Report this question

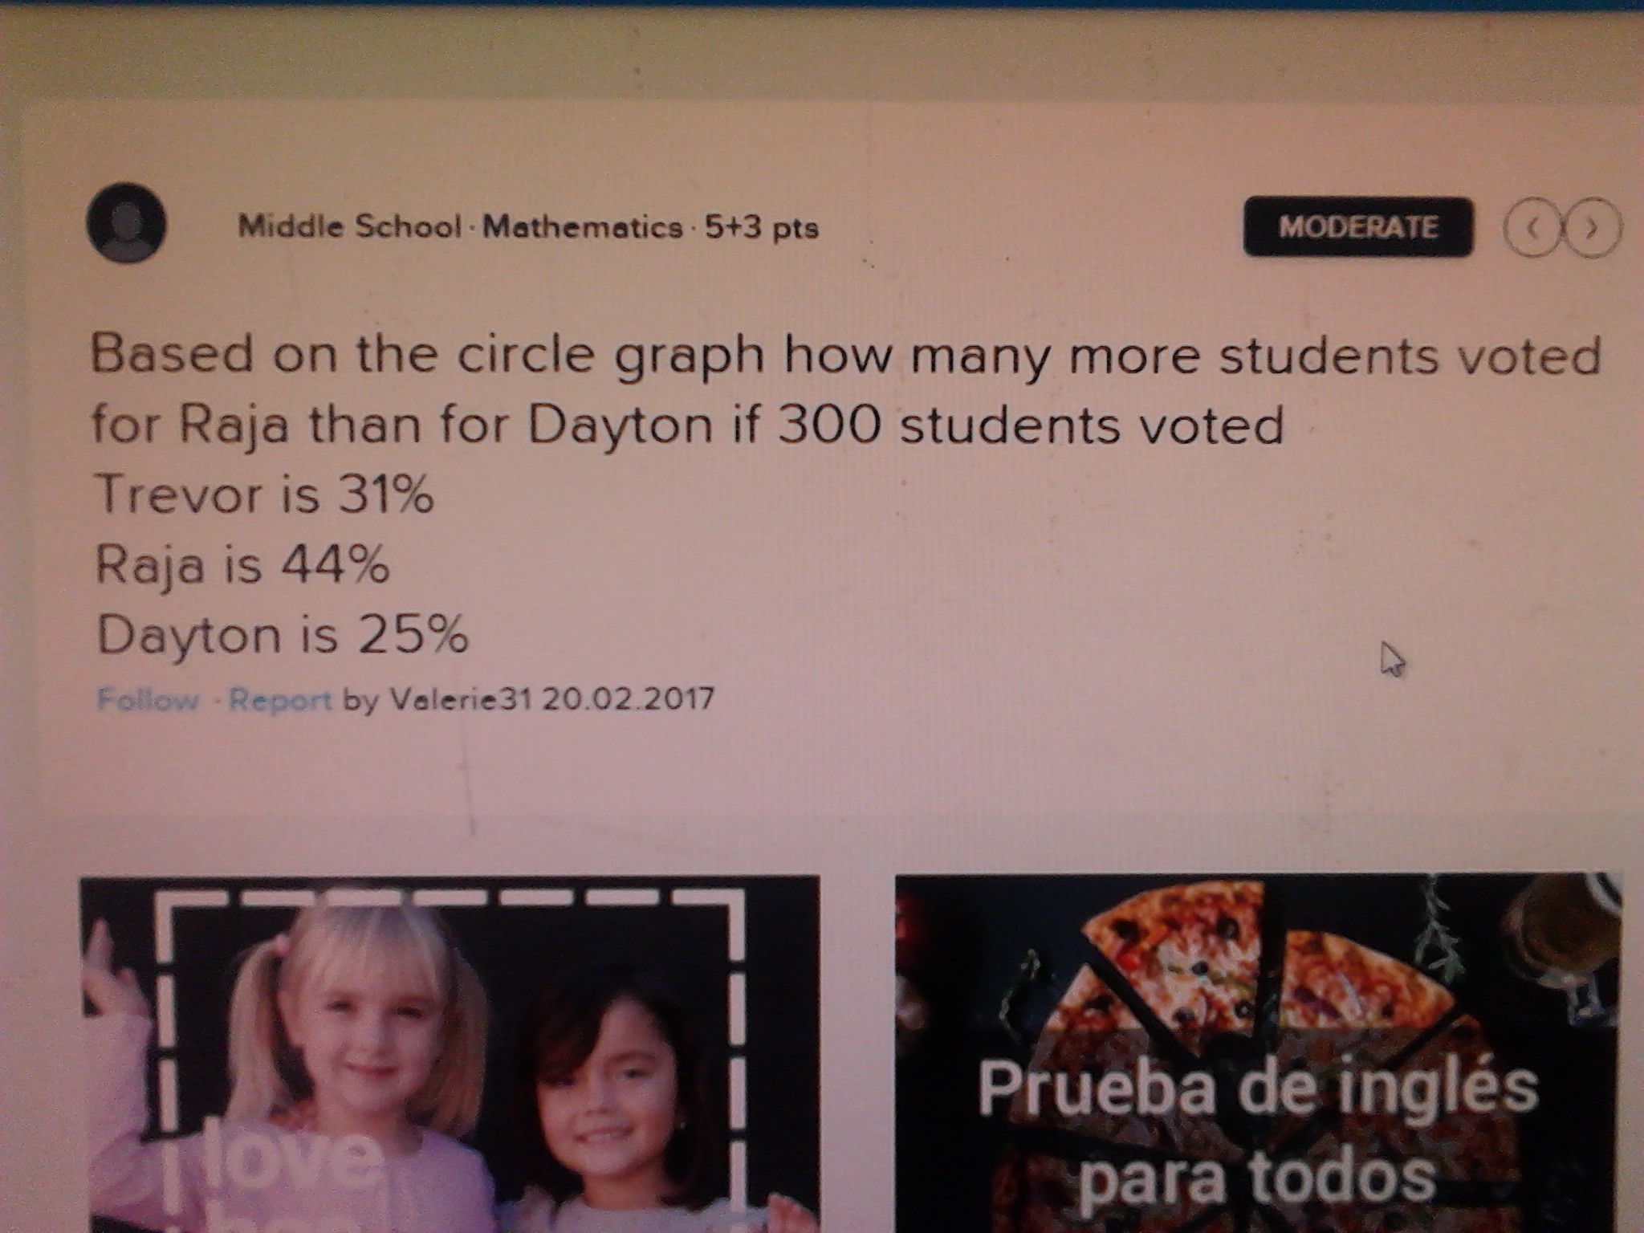point(279,700)
